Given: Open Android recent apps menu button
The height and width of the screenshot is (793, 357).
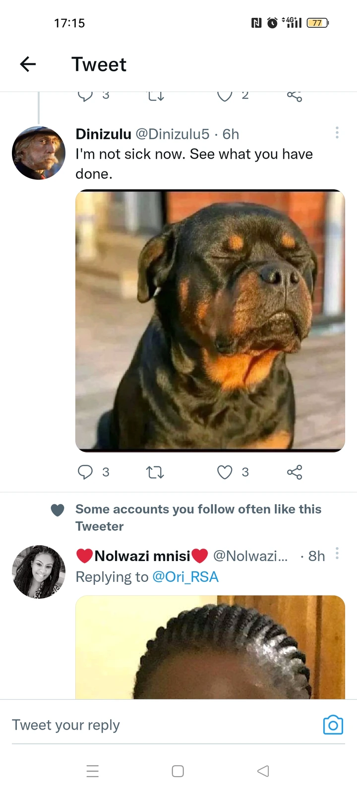Looking at the screenshot, I should 93,771.
